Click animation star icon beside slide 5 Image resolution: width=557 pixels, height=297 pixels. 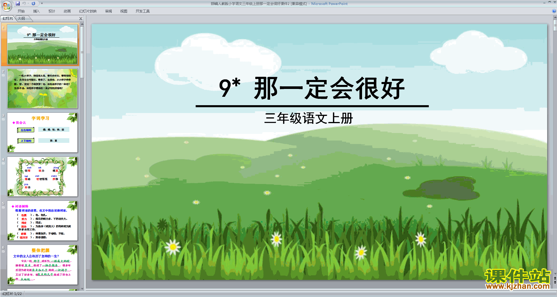pos(3,207)
